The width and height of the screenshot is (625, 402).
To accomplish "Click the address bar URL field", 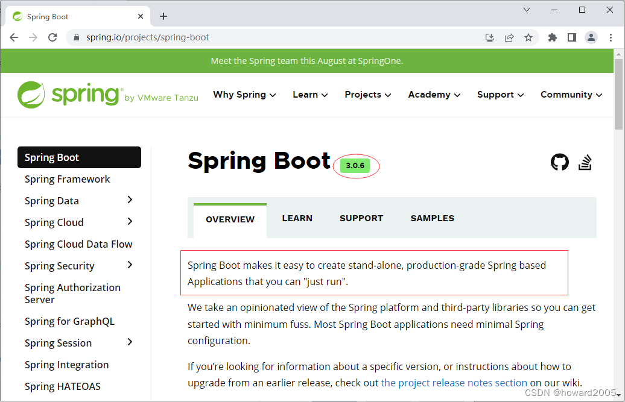I will (275, 37).
